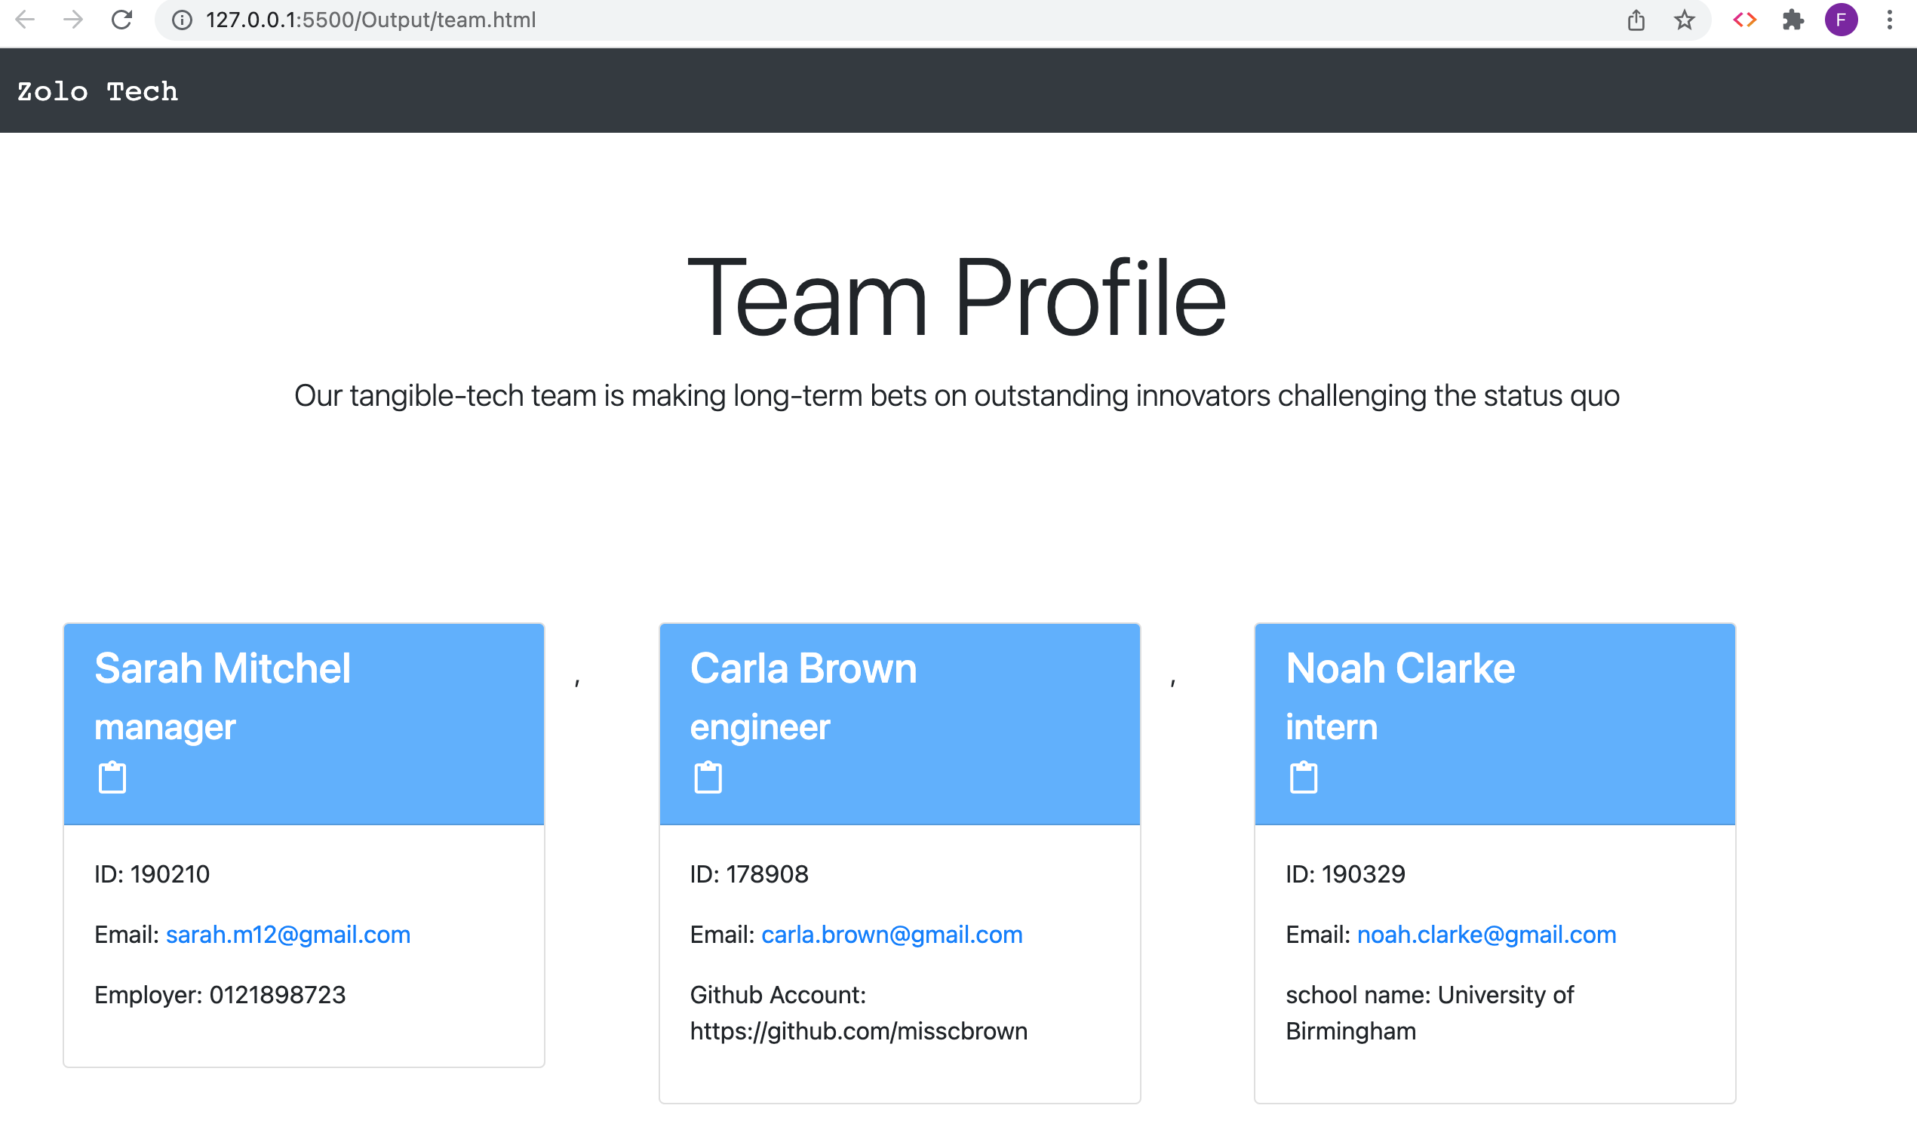Reload the team.html page
This screenshot has width=1917, height=1133.
coord(123,20)
